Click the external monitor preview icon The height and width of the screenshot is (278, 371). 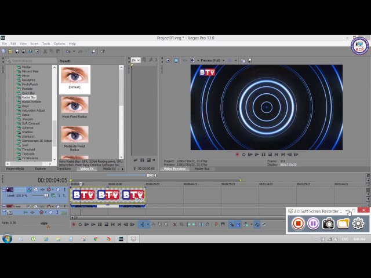[x=176, y=60]
